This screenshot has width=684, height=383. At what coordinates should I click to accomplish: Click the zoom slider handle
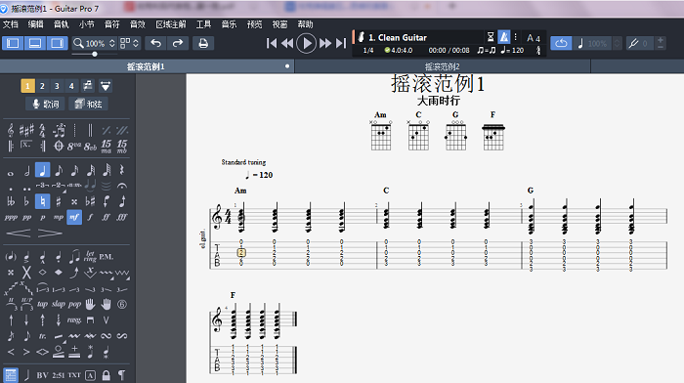click(95, 54)
